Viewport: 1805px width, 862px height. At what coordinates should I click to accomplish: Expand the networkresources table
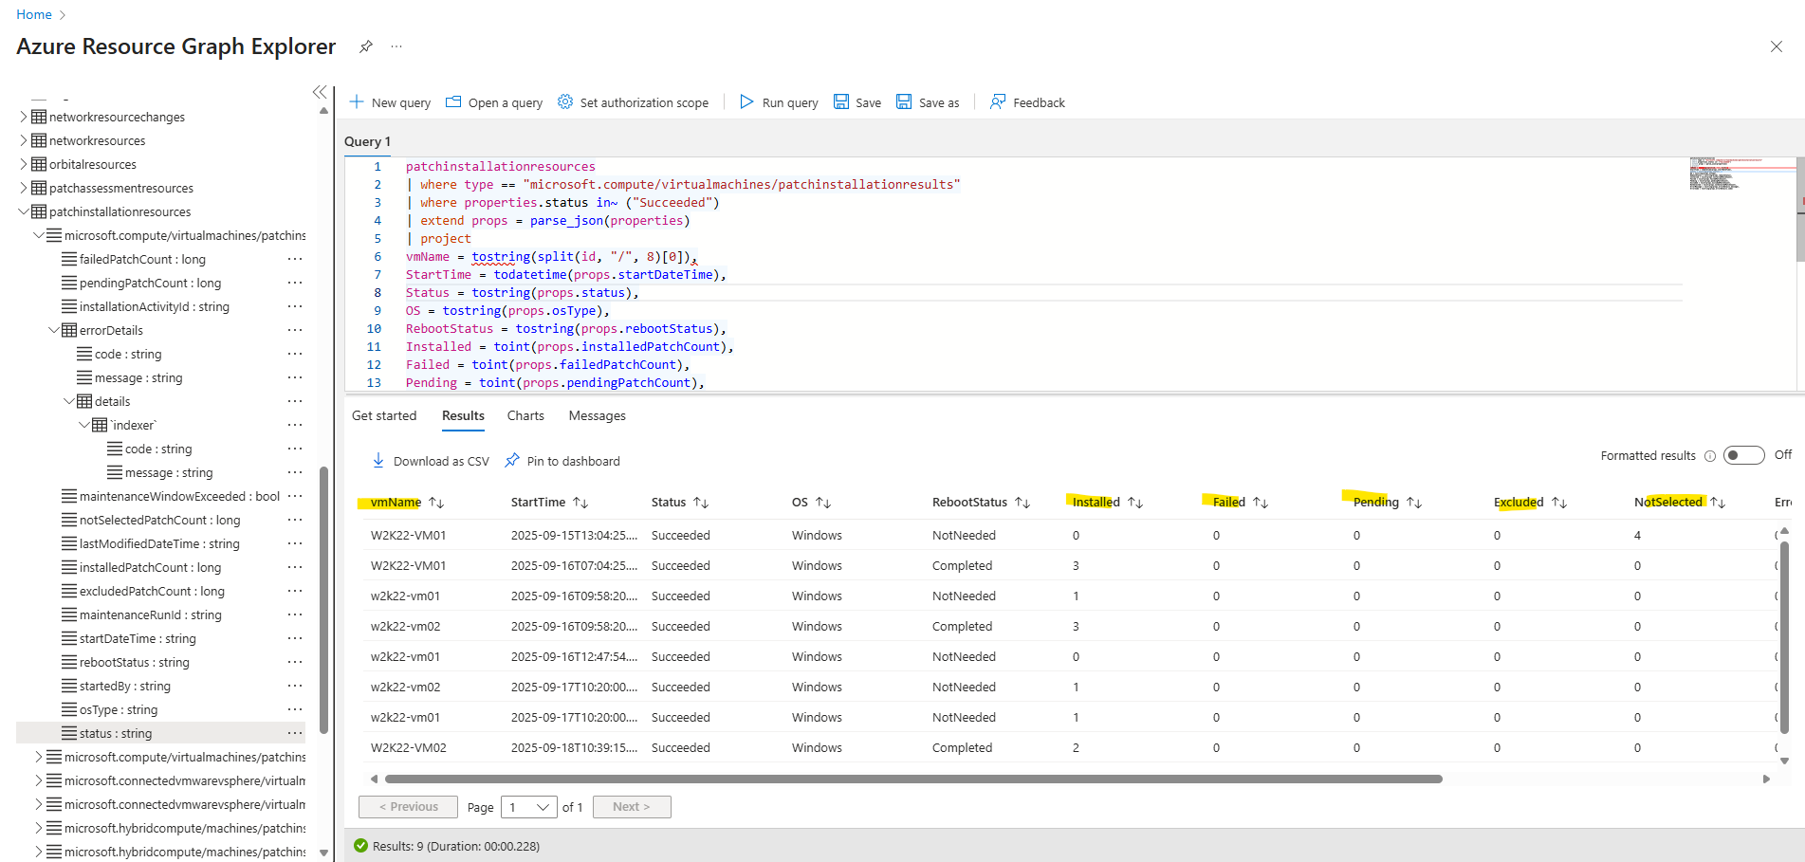point(24,140)
